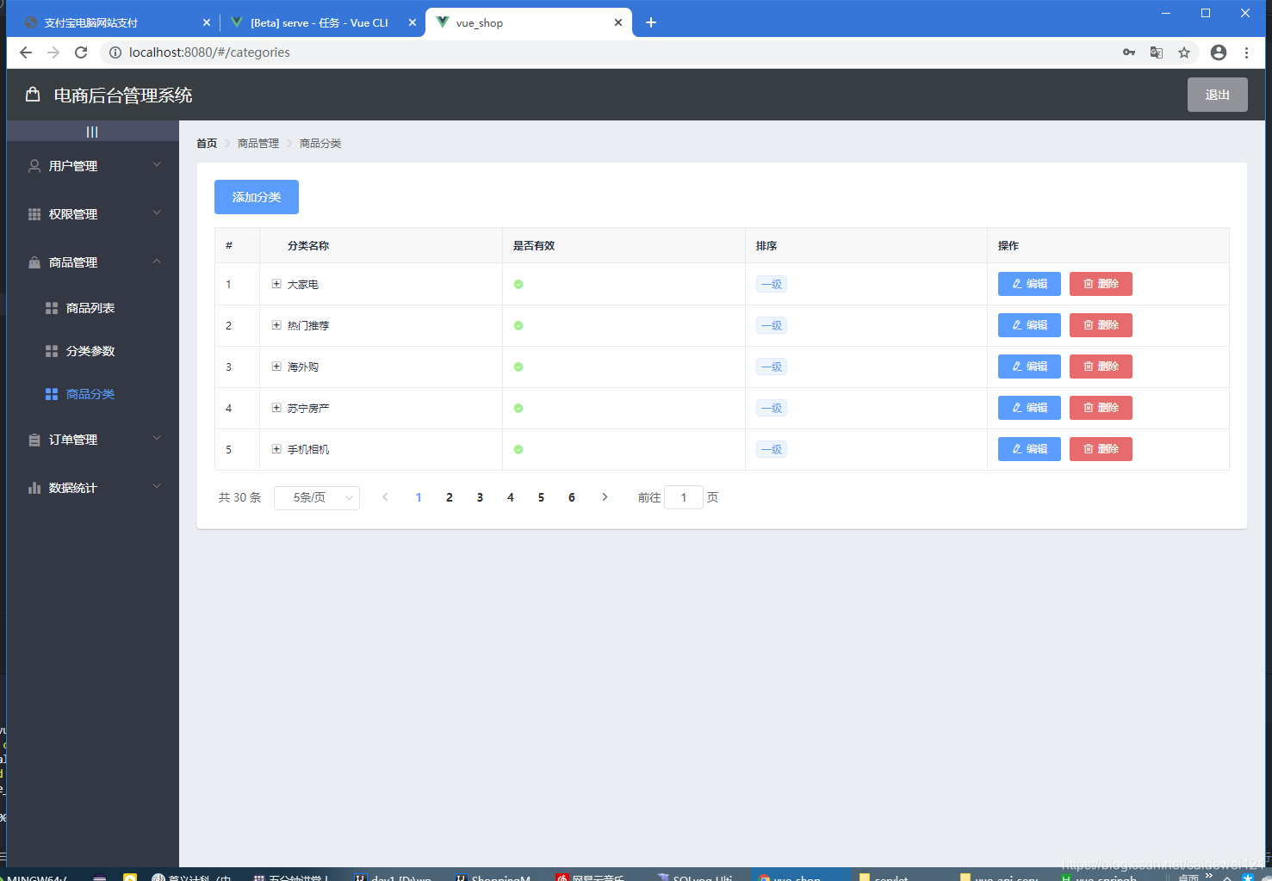1272x881 pixels.
Task: Close the vue_shop tab
Action: coord(618,22)
